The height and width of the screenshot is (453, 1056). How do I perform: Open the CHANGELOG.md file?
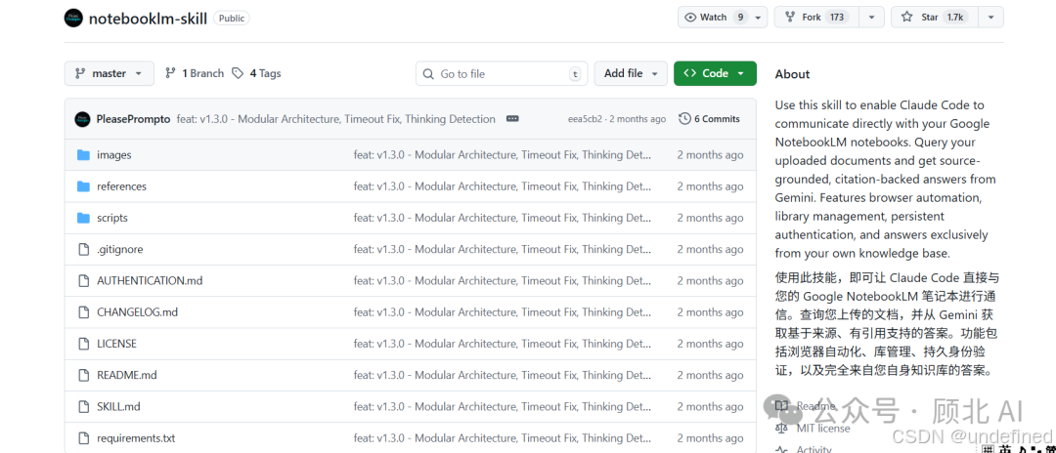point(138,312)
